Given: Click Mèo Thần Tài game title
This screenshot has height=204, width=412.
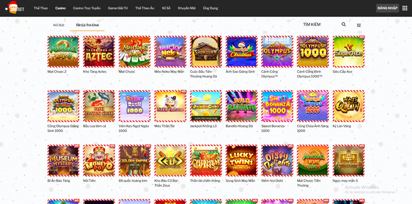Looking at the screenshot, I should pos(164,126).
